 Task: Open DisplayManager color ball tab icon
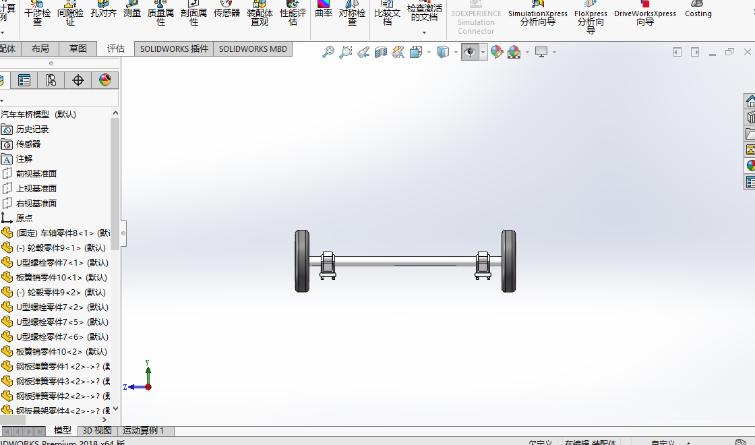pos(104,80)
